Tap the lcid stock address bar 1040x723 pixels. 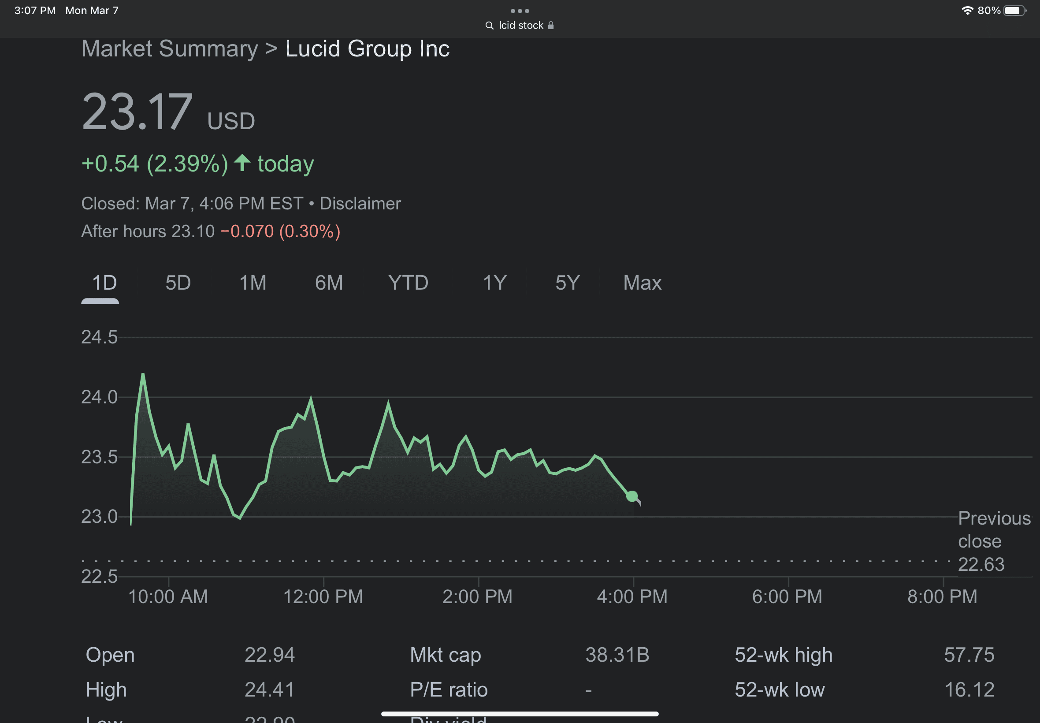tap(520, 26)
